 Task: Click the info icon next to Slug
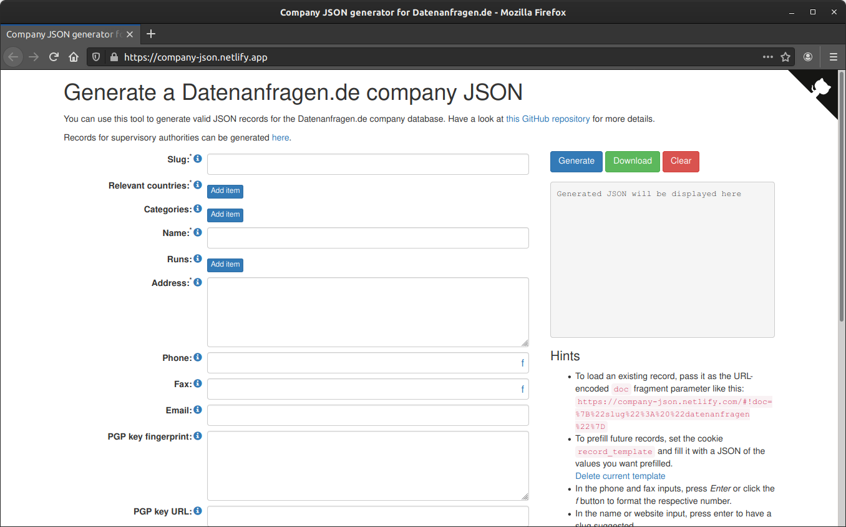[198, 159]
